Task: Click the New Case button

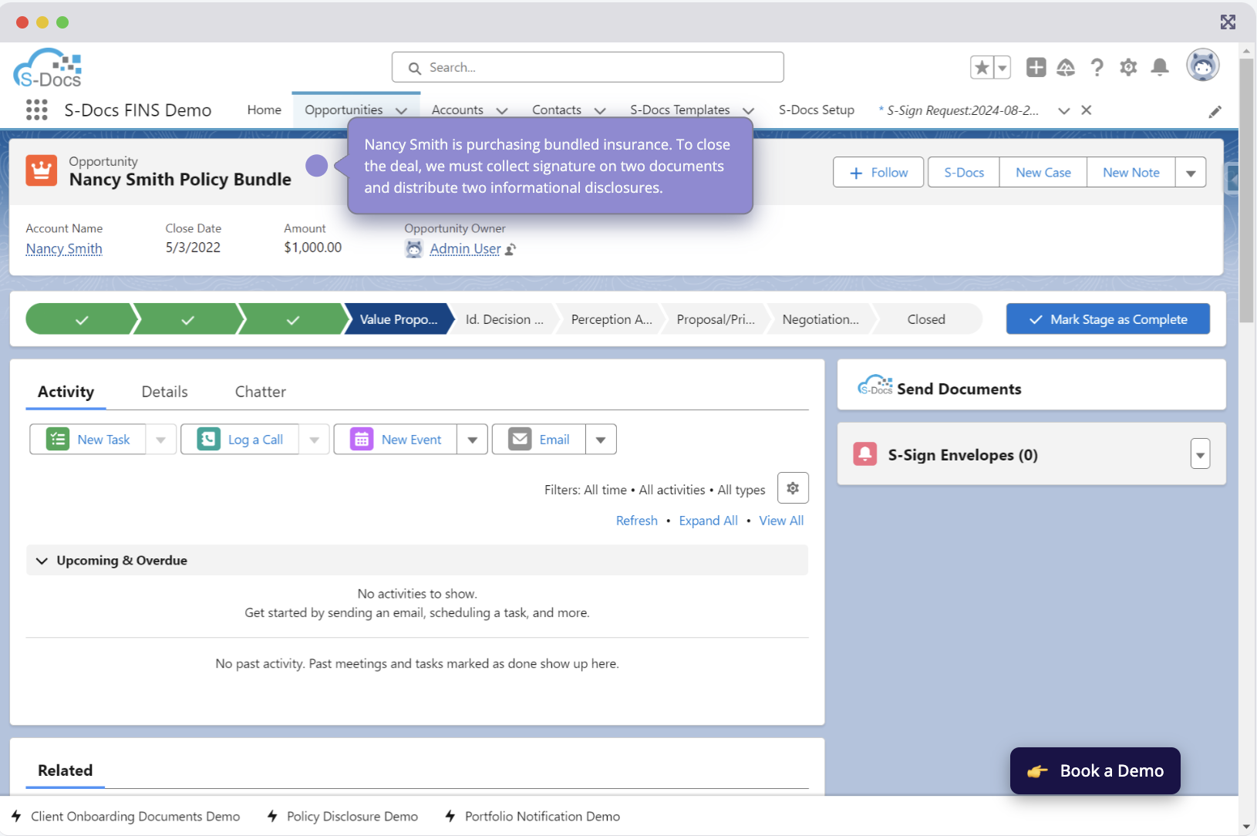Action: (1043, 173)
